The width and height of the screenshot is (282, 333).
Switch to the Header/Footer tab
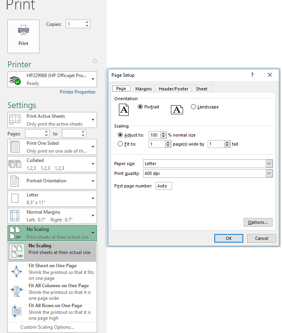tap(173, 89)
